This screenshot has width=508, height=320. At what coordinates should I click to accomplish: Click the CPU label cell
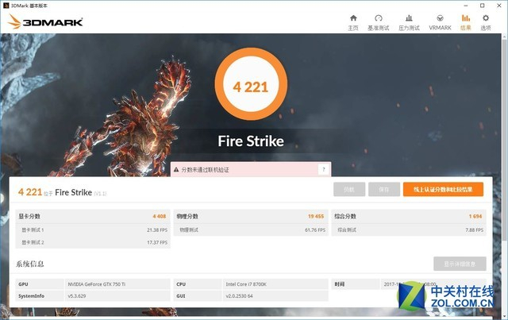[198, 284]
